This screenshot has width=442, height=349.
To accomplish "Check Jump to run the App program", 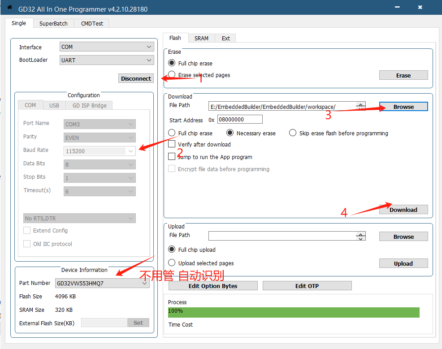I will coord(172,157).
